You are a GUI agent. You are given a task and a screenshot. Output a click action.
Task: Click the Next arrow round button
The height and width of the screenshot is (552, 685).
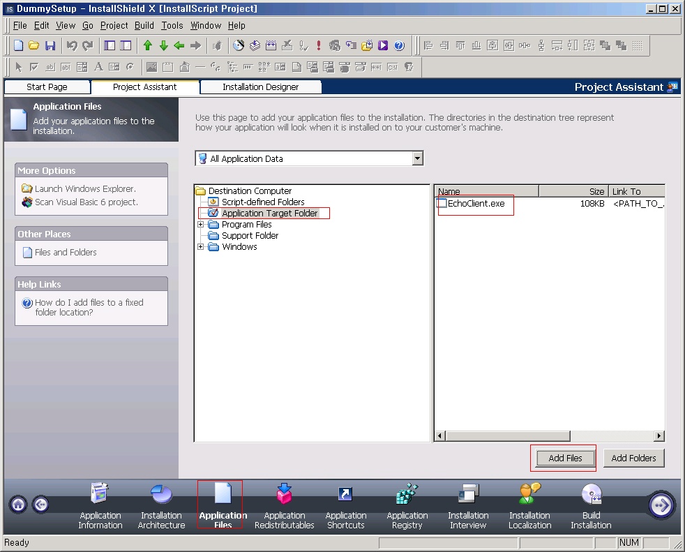pos(661,505)
